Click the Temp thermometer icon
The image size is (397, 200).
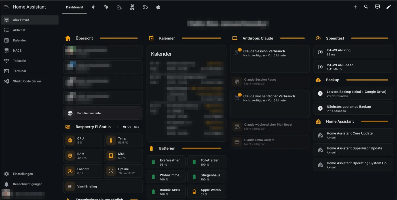[x=111, y=140]
